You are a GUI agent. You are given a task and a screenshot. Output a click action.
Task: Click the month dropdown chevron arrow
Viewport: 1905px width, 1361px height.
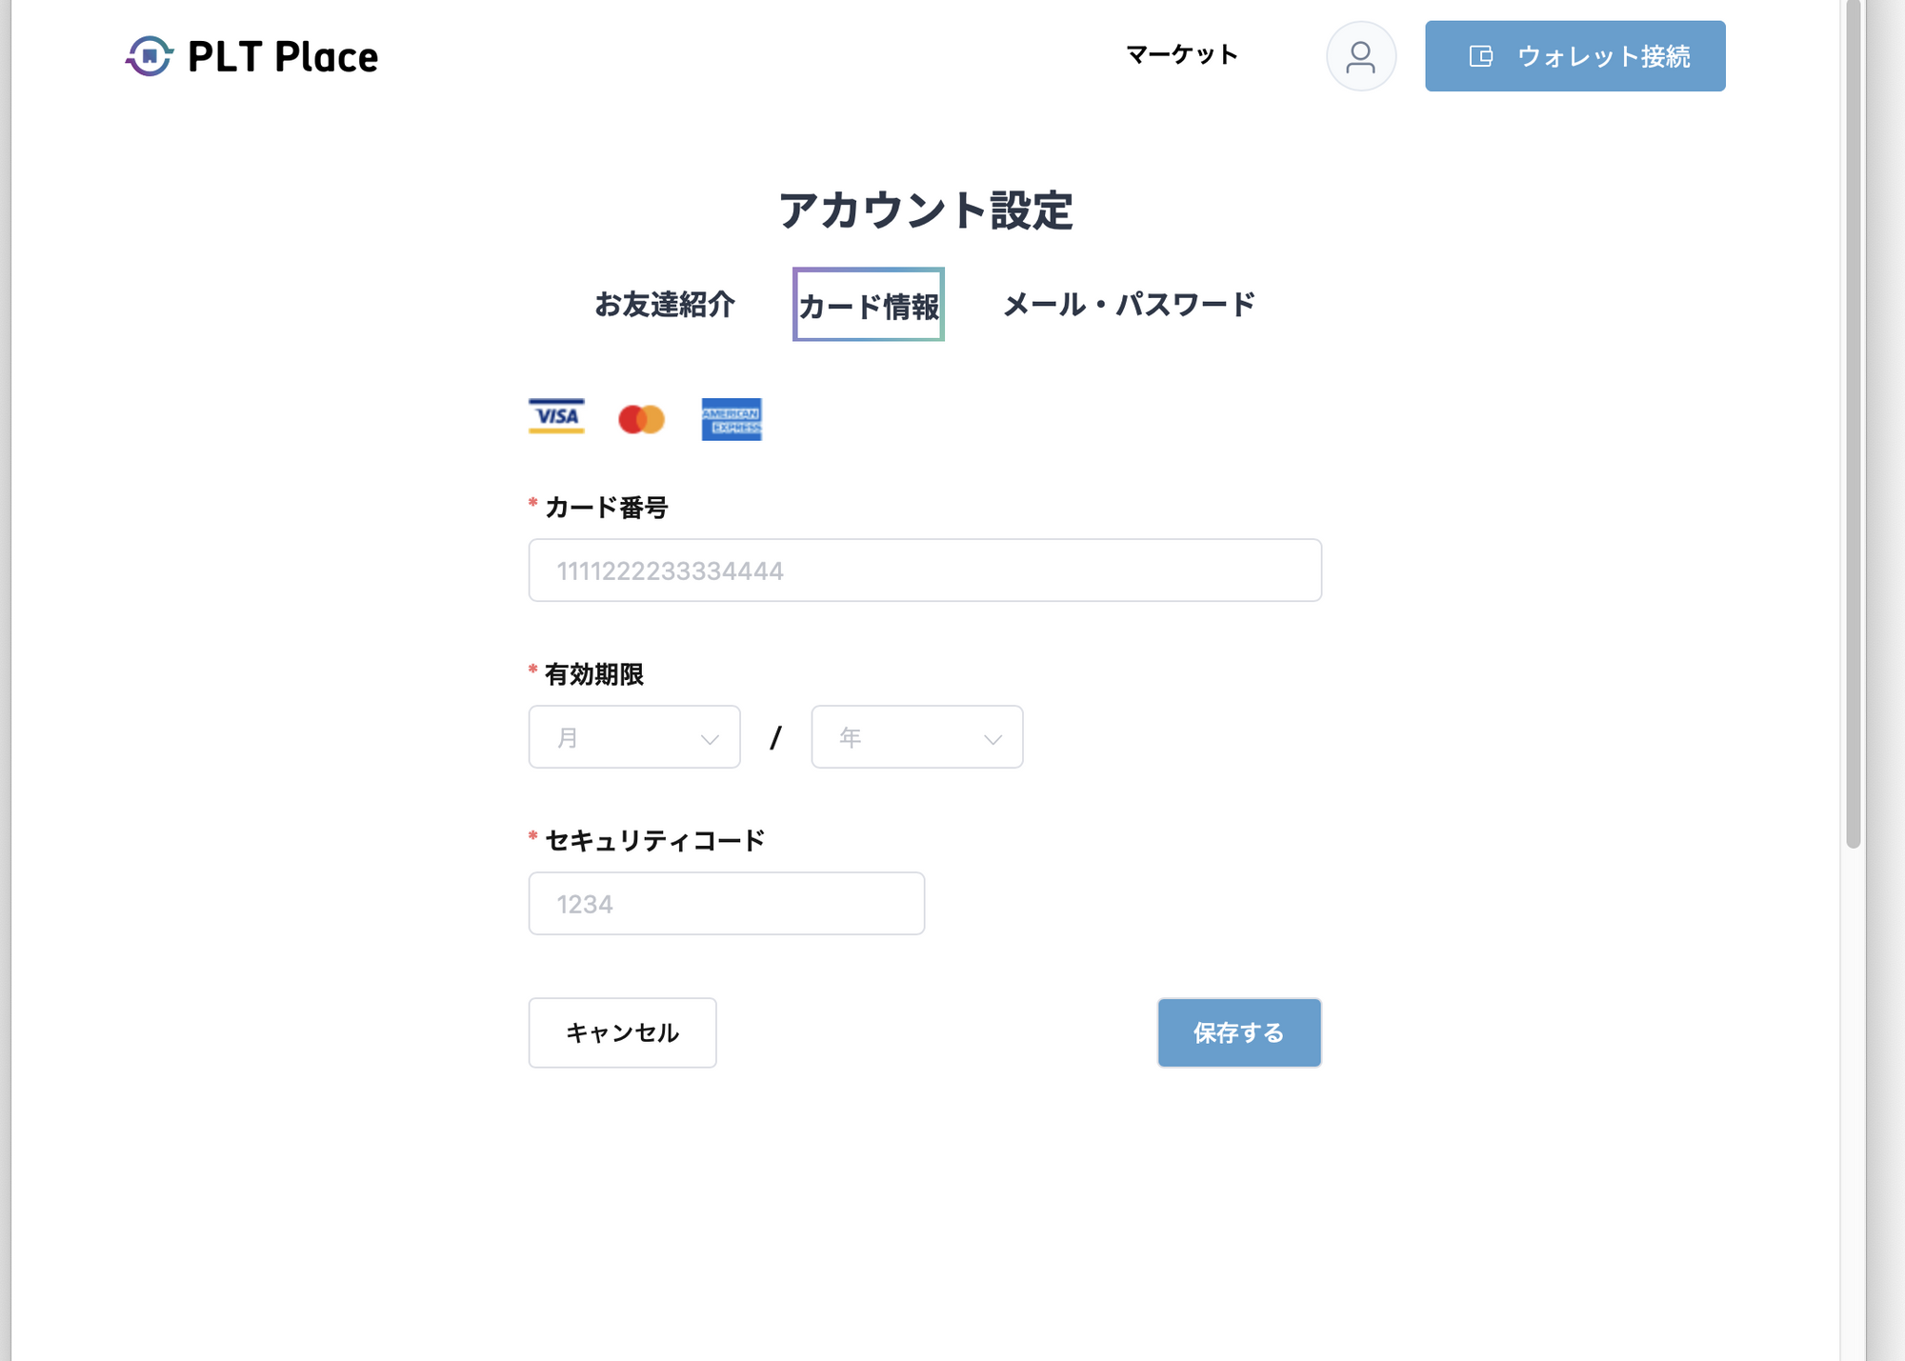710,739
